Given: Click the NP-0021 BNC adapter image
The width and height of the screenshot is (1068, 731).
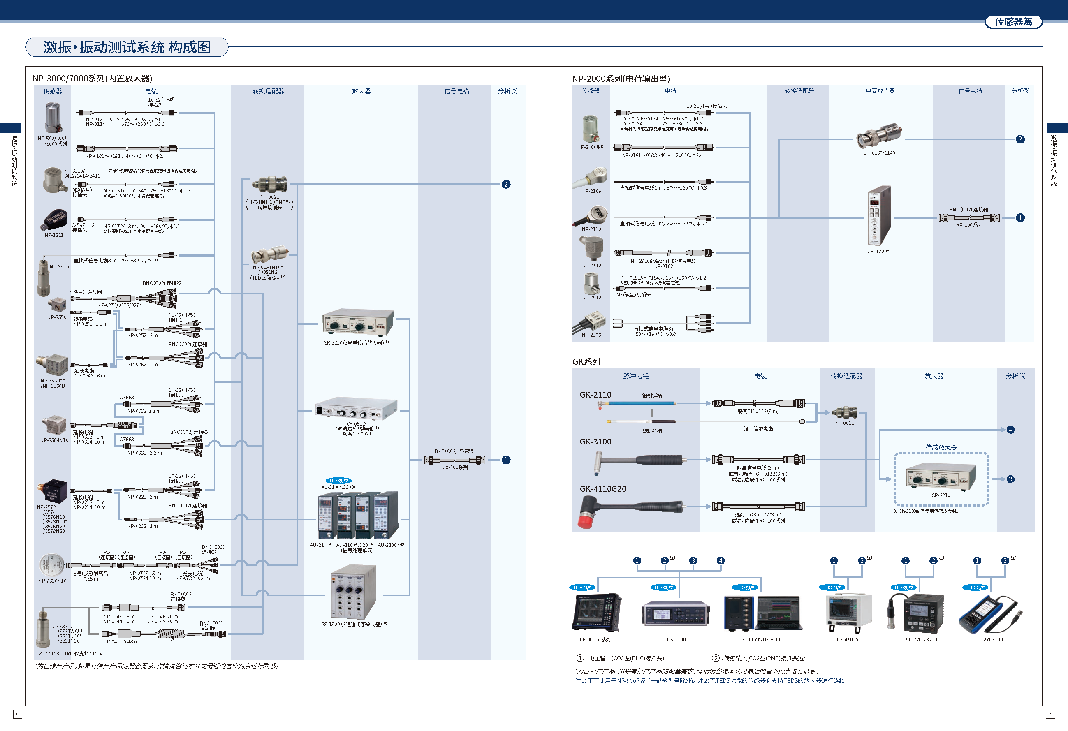Looking at the screenshot, I should 270,184.
